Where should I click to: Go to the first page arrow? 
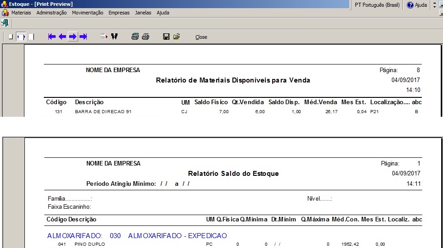click(x=52, y=37)
